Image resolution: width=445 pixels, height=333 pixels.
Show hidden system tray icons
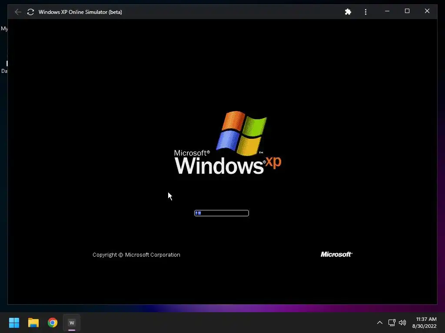point(380,323)
